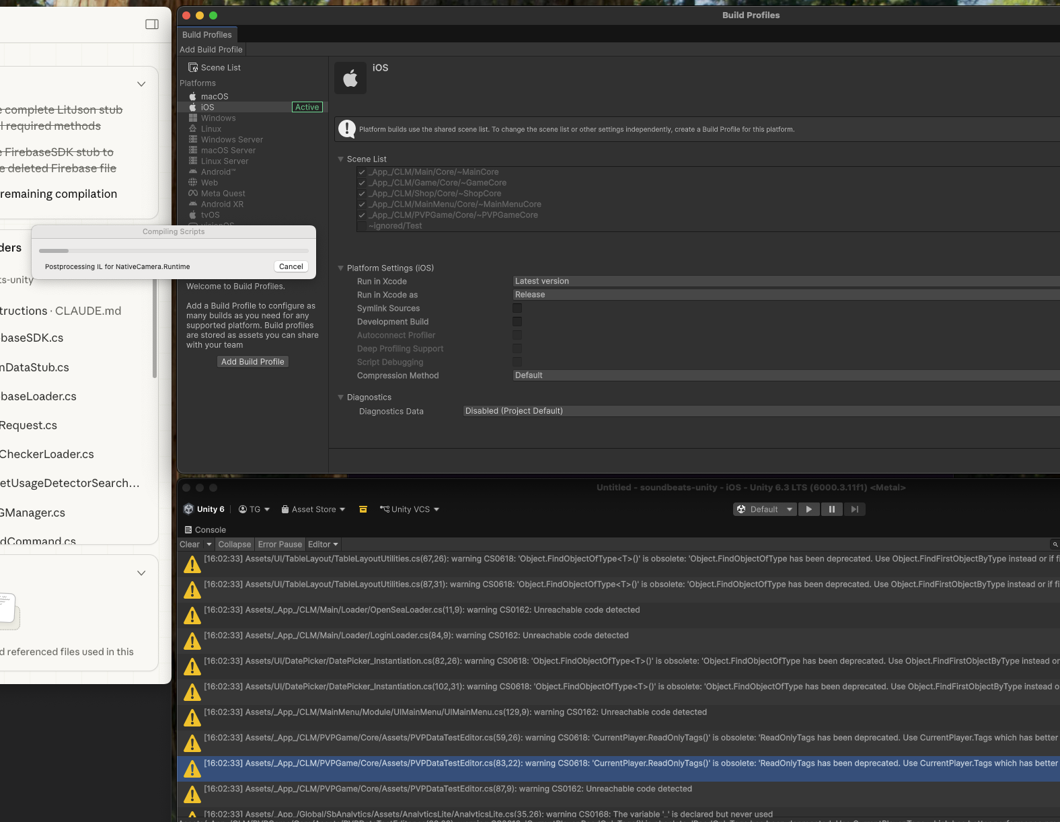The height and width of the screenshot is (822, 1060).
Task: Click the Windows platform icon
Action: (193, 118)
